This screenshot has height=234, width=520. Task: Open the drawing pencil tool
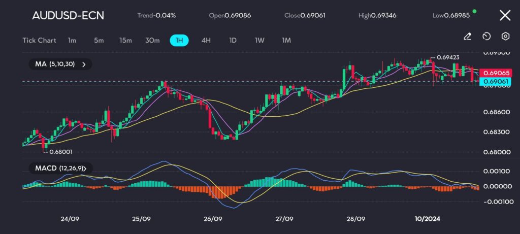(x=468, y=36)
